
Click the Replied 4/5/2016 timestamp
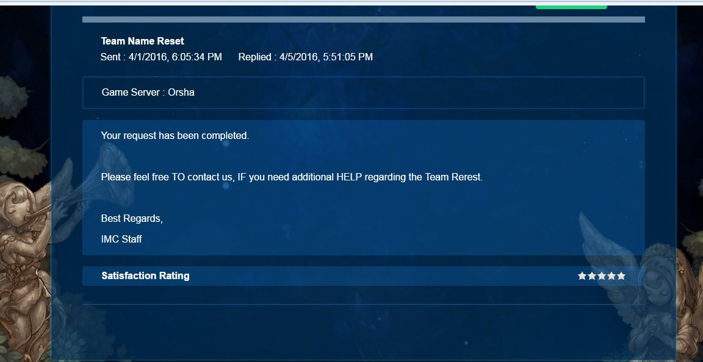click(305, 57)
